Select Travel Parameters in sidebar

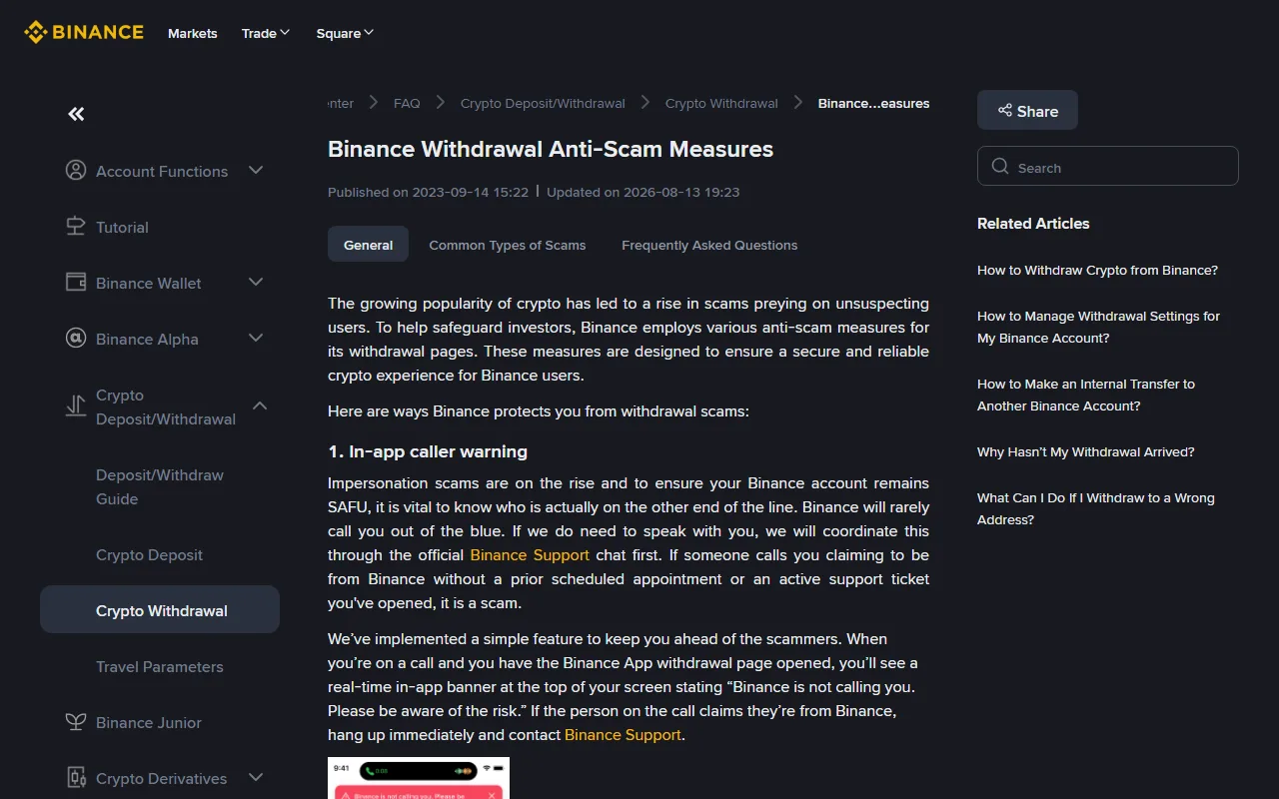160,667
